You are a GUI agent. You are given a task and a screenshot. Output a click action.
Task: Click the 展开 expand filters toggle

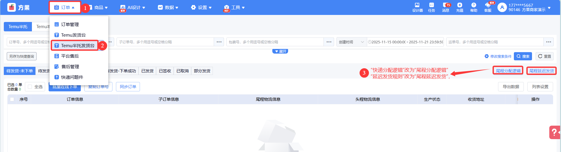280,52
